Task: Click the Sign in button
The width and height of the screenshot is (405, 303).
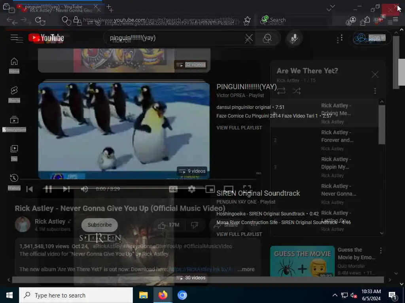Action: [x=371, y=39]
